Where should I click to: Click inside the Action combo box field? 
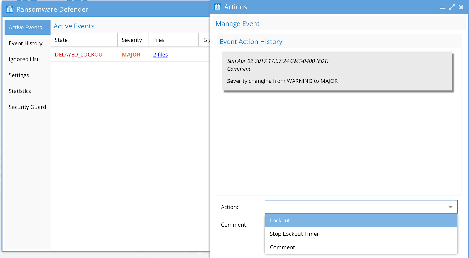click(x=361, y=207)
